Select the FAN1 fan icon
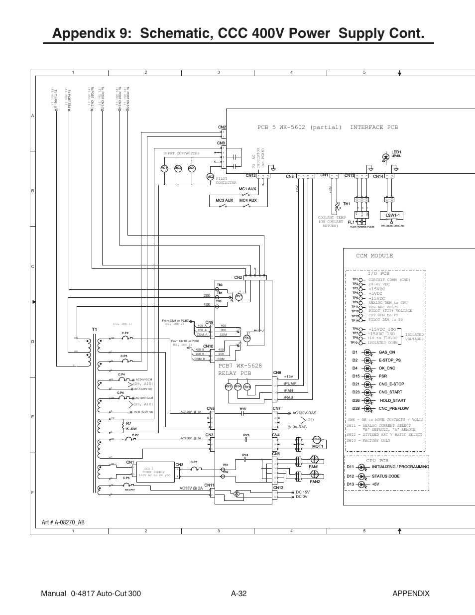Viewport: 475px width, 615px height. (314, 460)
